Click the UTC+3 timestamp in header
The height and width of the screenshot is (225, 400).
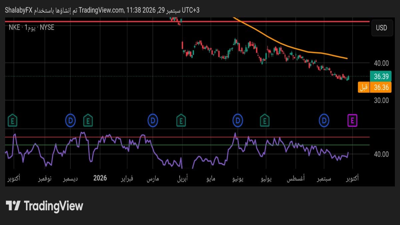point(191,10)
